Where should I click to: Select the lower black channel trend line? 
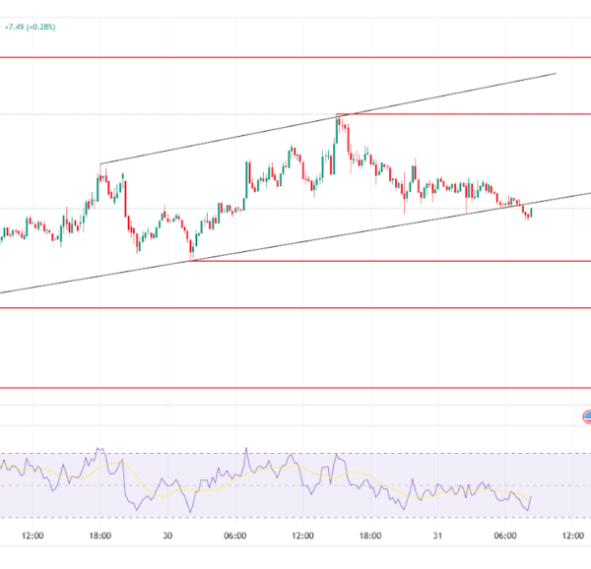[x=295, y=243]
